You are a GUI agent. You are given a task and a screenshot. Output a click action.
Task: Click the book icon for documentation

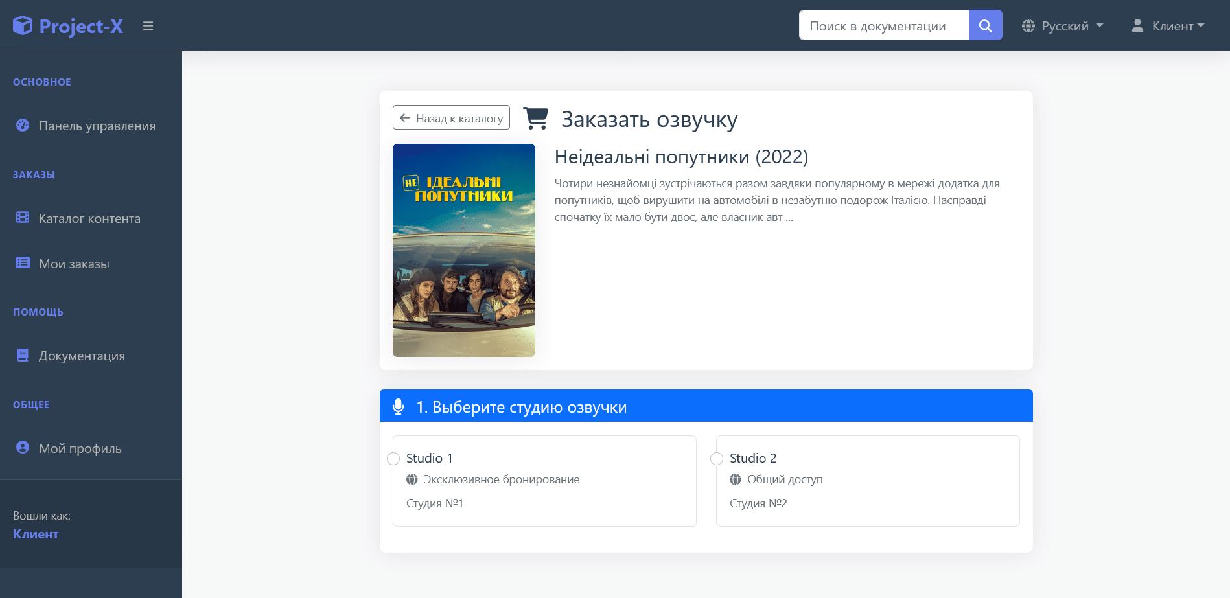[23, 355]
